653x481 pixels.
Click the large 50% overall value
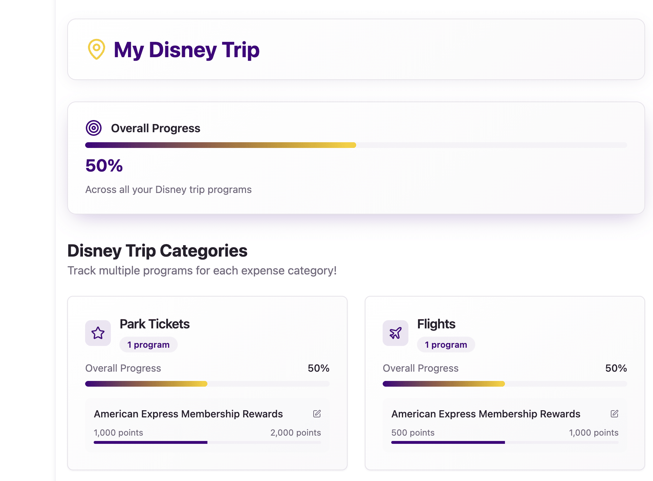[x=104, y=165]
